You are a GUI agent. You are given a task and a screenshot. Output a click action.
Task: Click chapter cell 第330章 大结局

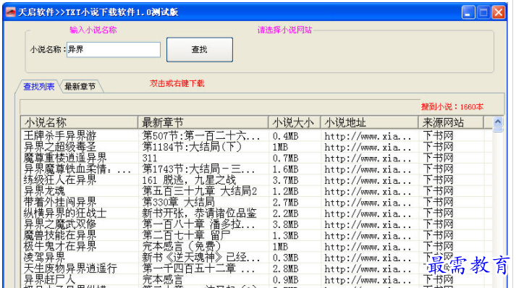(178, 203)
